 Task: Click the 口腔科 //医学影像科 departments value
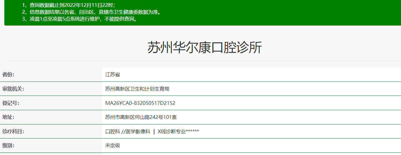click(152, 131)
